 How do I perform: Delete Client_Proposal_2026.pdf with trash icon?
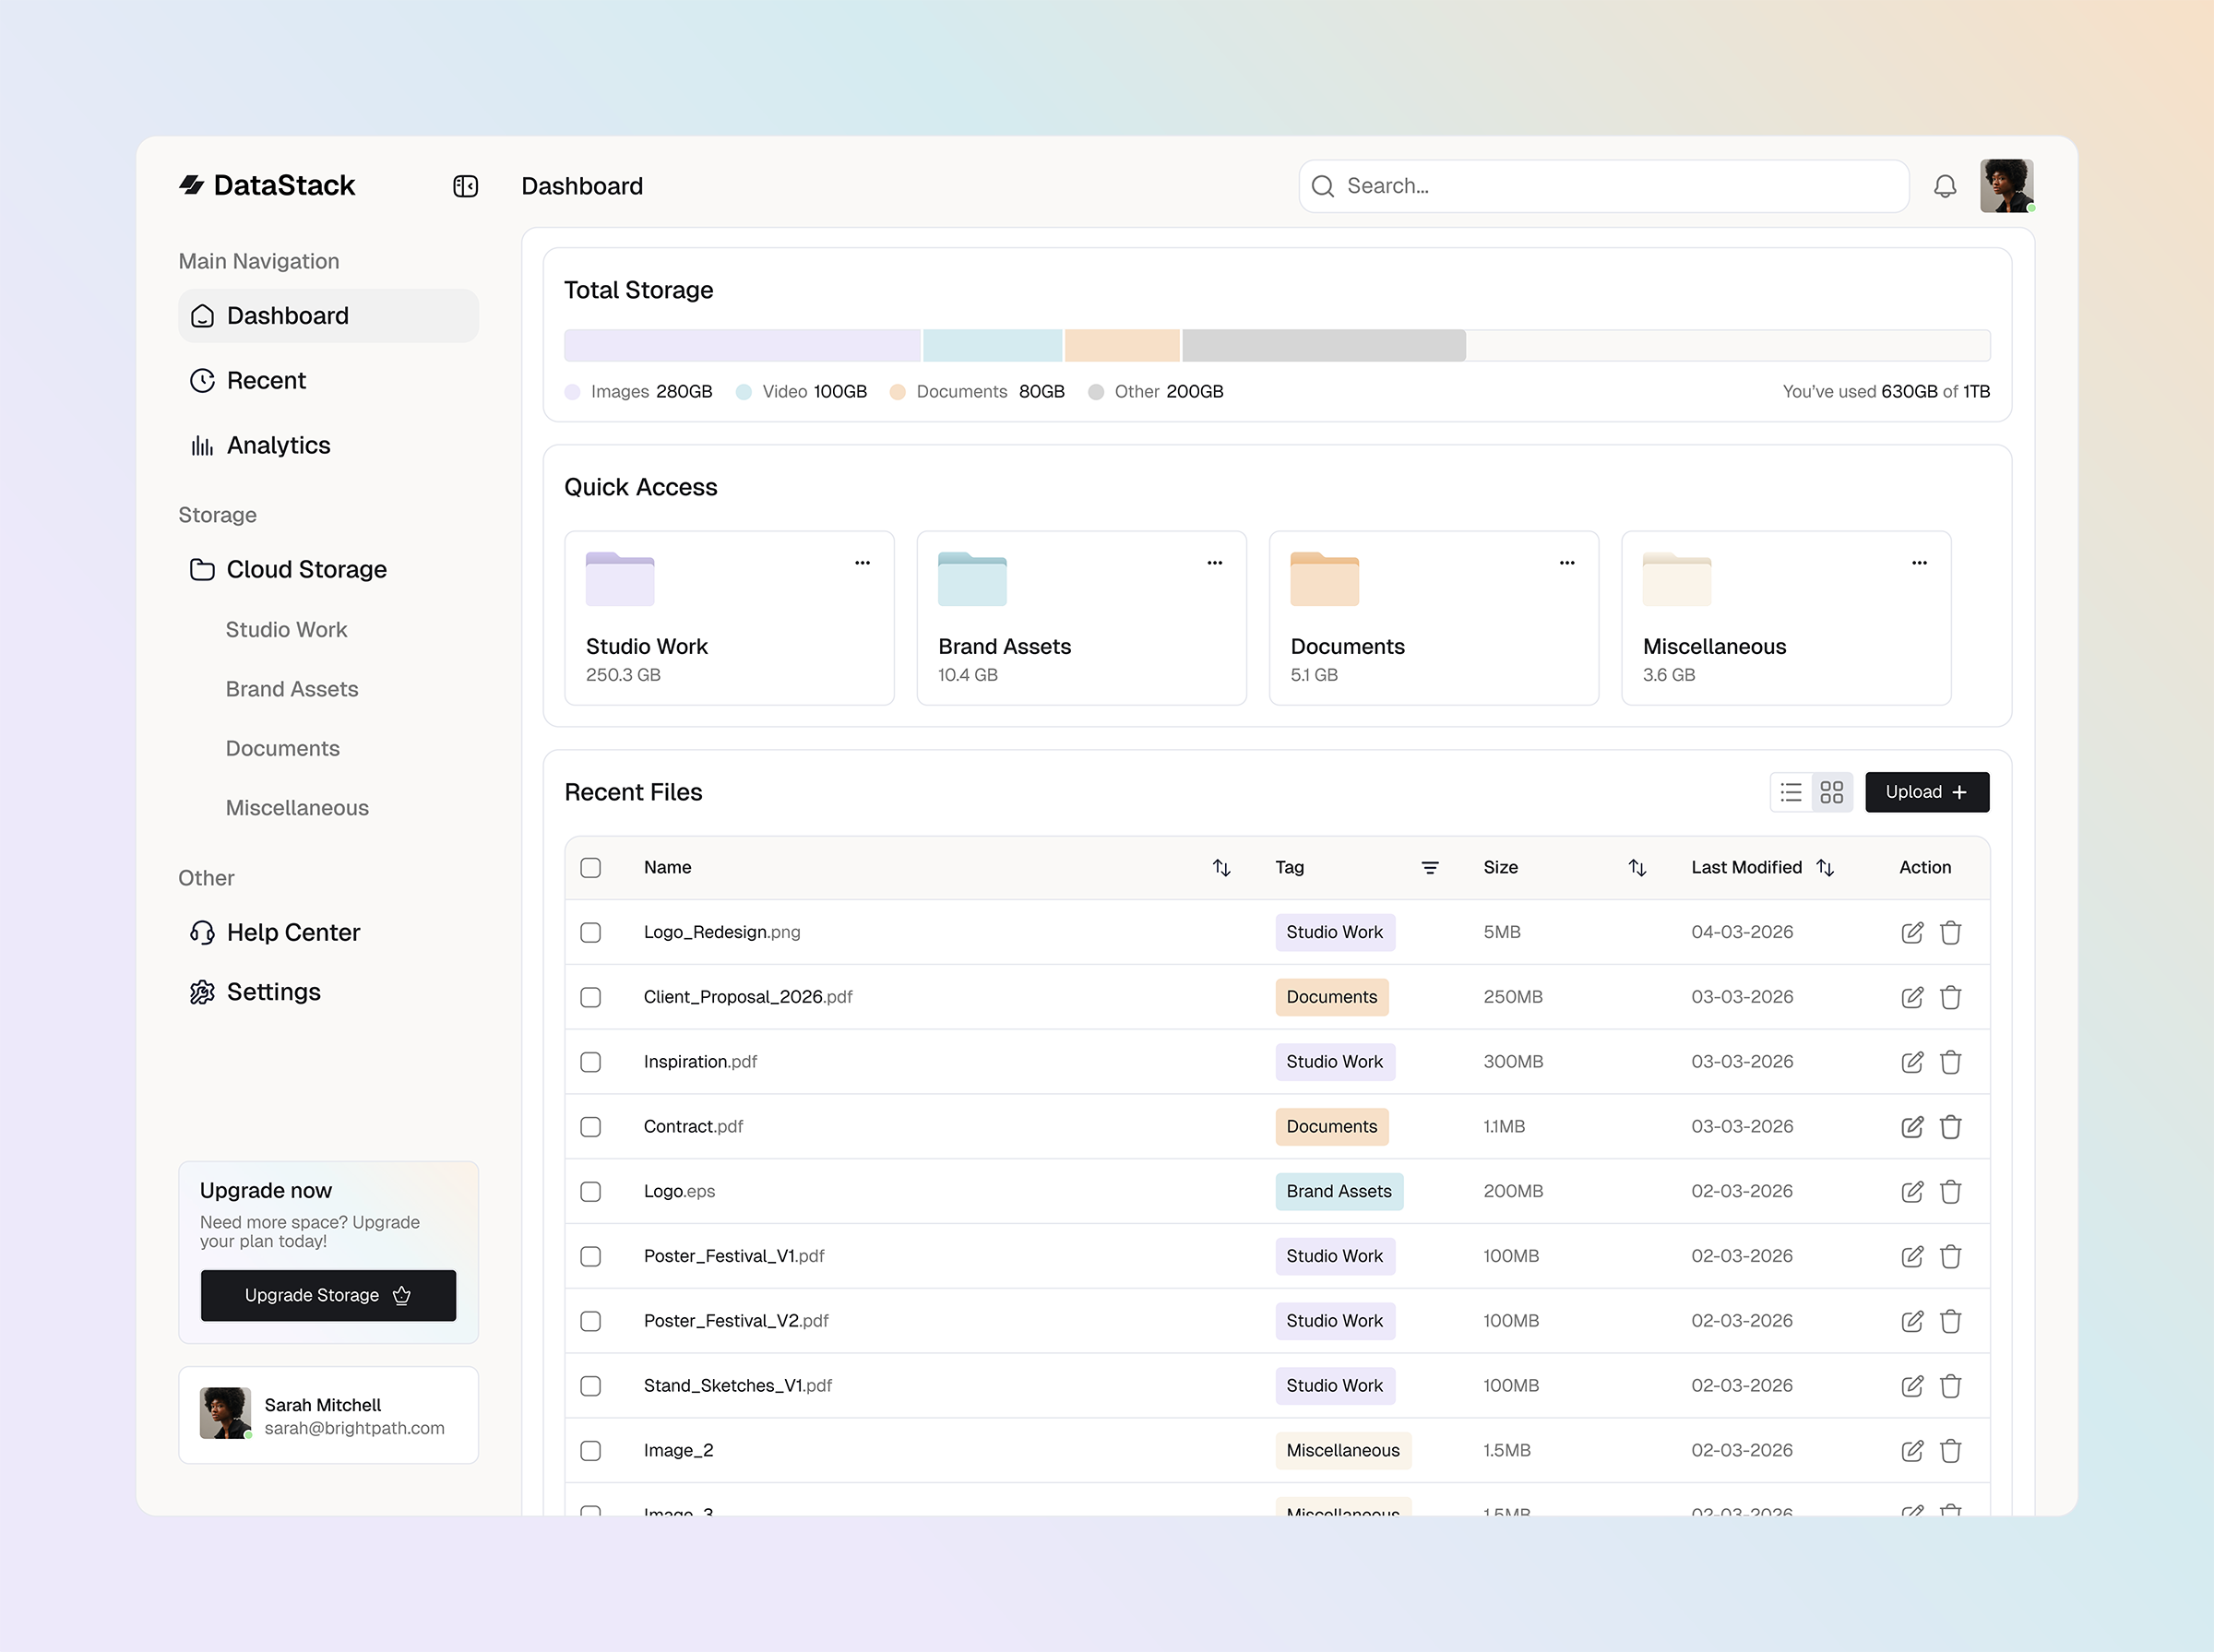1950,997
